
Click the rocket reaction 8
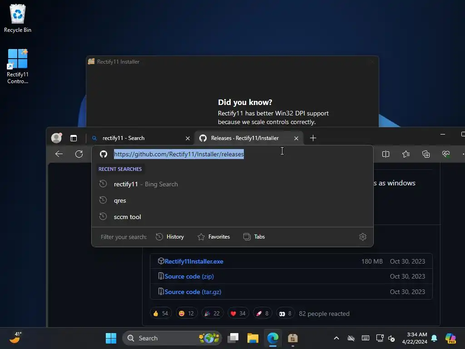[x=262, y=314]
